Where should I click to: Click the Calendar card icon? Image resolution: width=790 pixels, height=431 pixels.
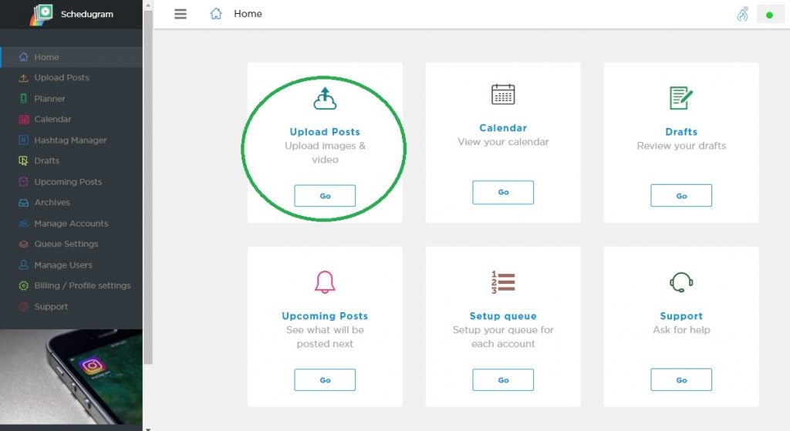tap(503, 95)
